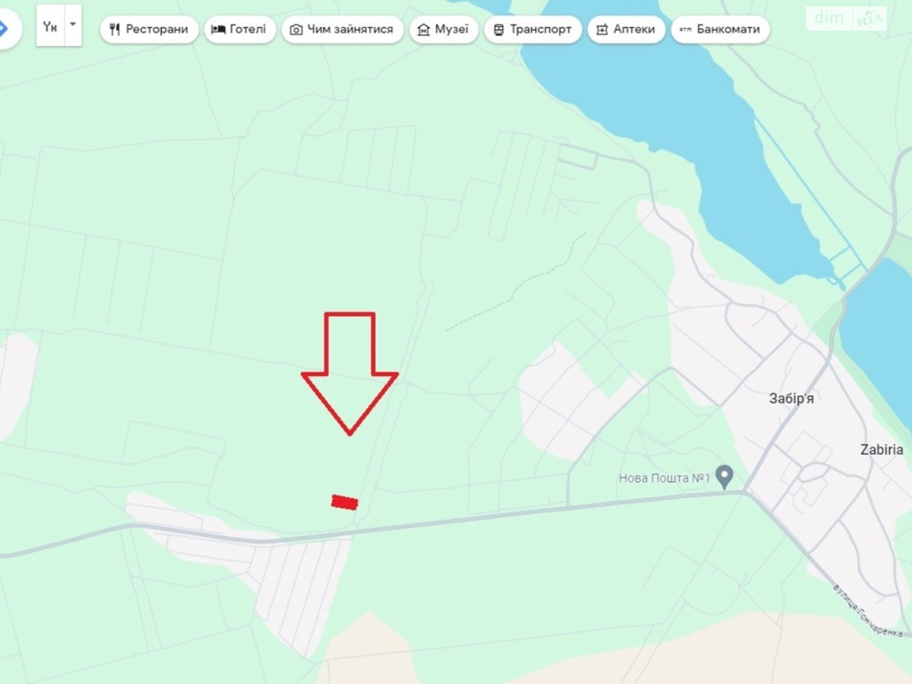Click the bed icon for hotels

tap(218, 30)
